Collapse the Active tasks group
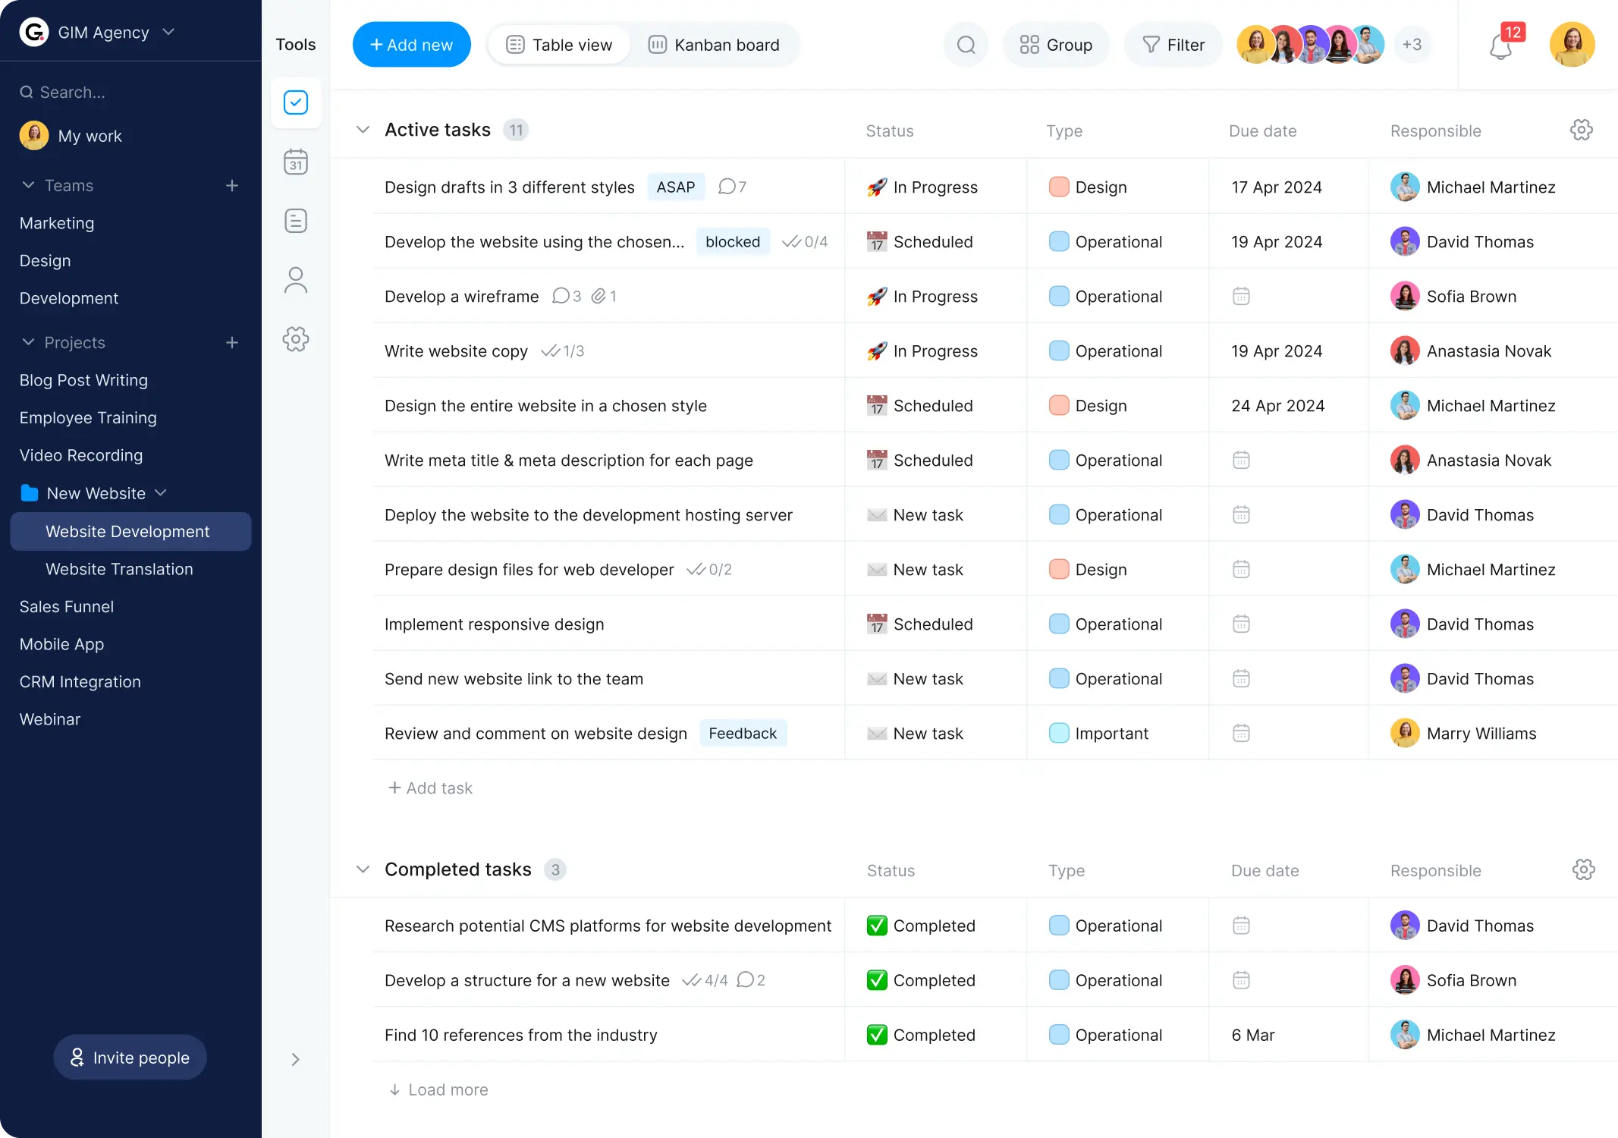 (x=363, y=130)
